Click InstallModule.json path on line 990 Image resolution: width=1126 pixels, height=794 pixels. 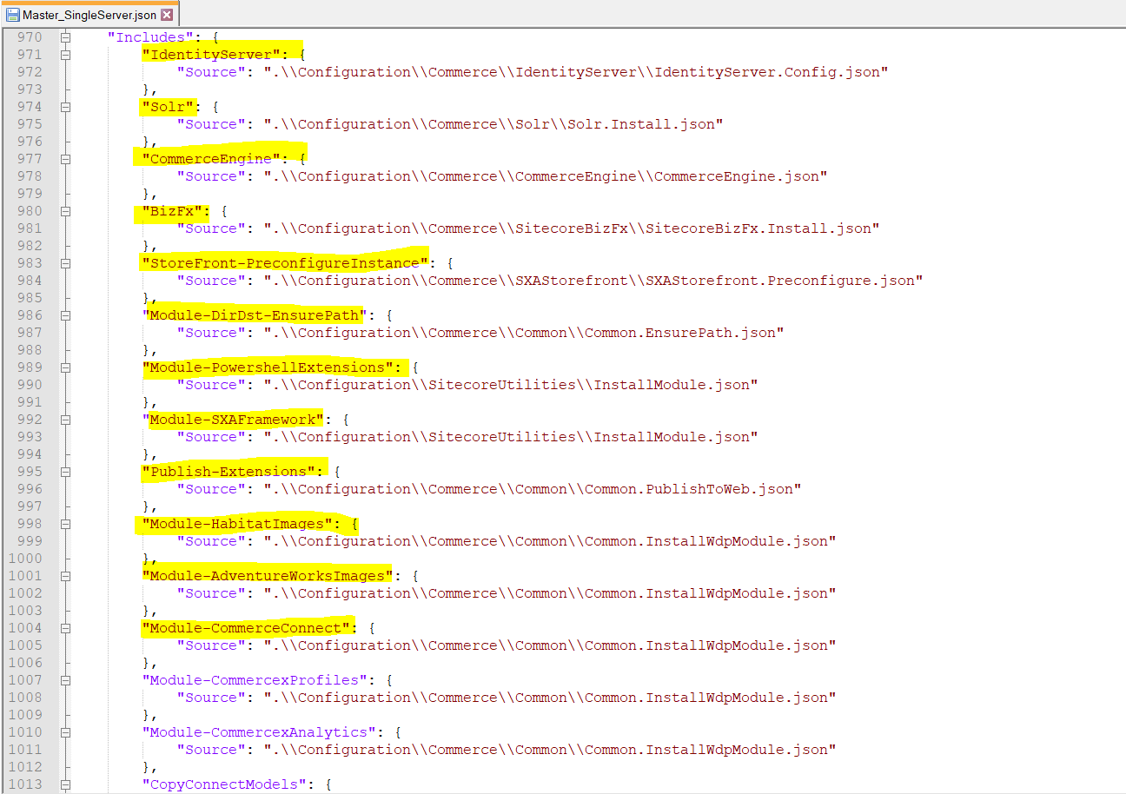pyautogui.click(x=511, y=385)
